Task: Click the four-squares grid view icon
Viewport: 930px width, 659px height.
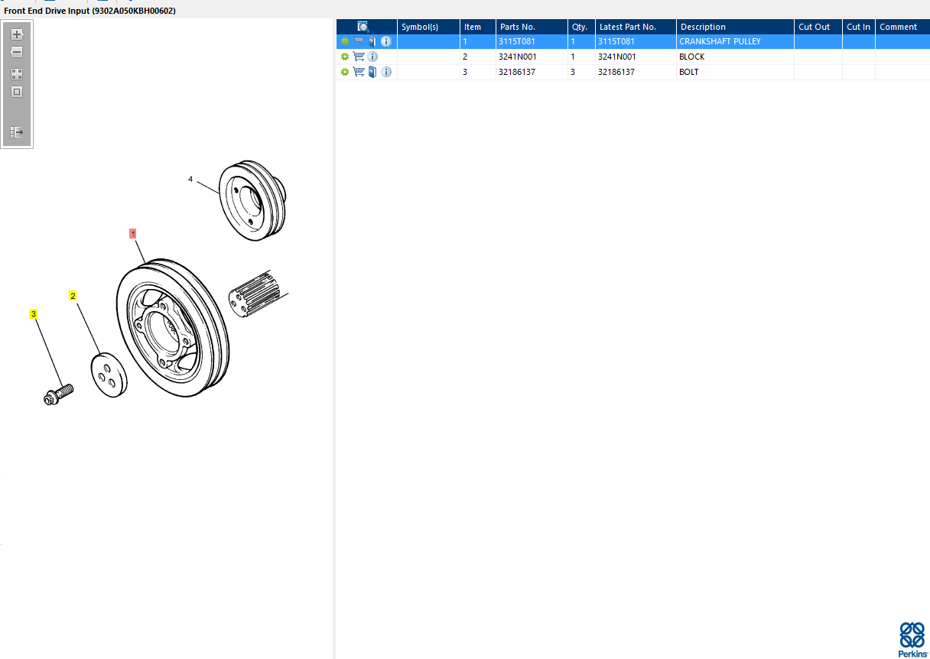Action: 17,74
